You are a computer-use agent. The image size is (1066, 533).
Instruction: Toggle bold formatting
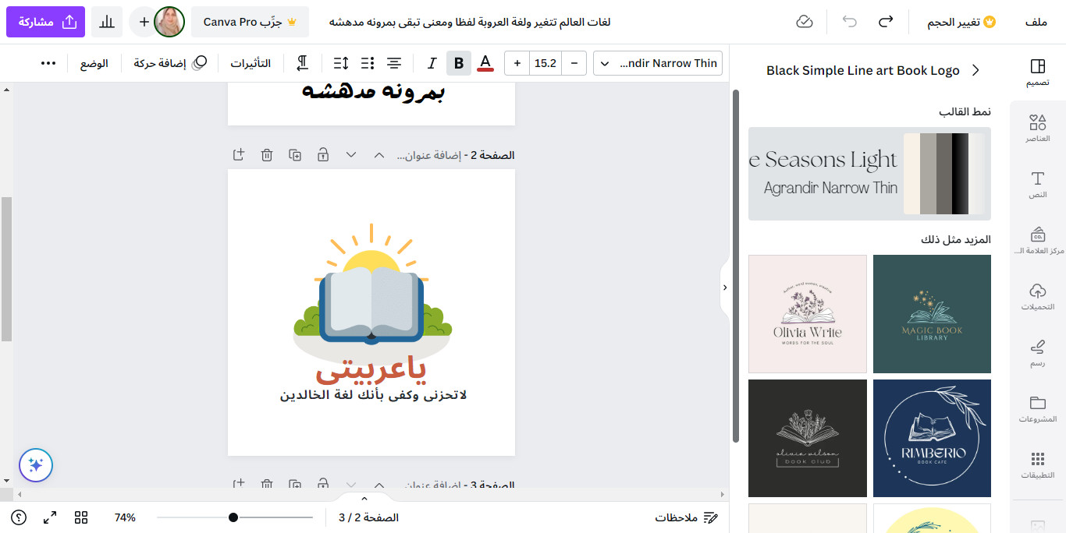459,63
